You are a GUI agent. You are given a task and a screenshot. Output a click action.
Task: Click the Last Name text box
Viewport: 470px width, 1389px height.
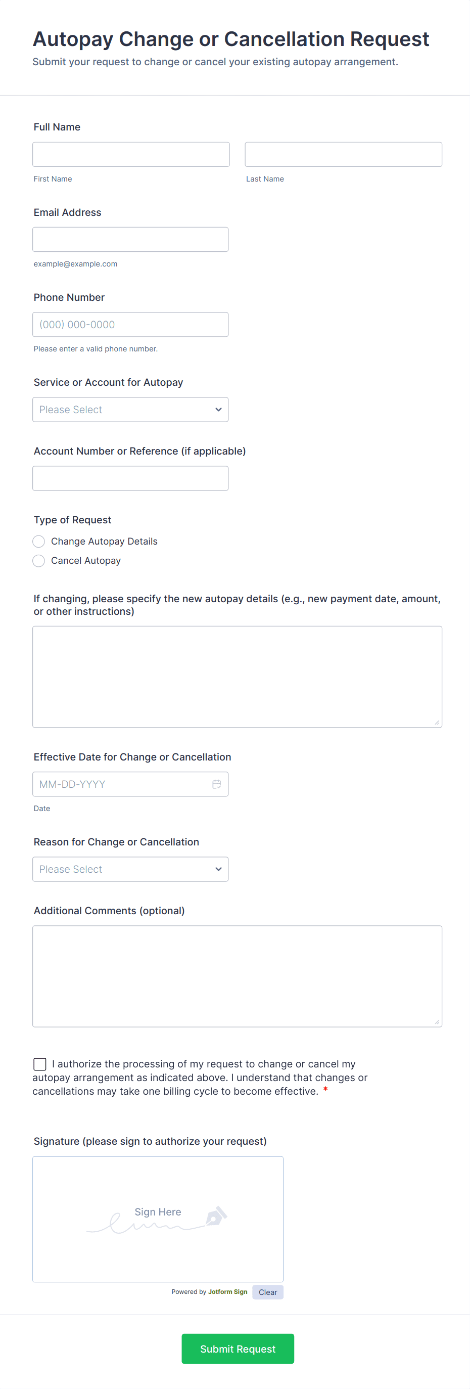tap(343, 155)
